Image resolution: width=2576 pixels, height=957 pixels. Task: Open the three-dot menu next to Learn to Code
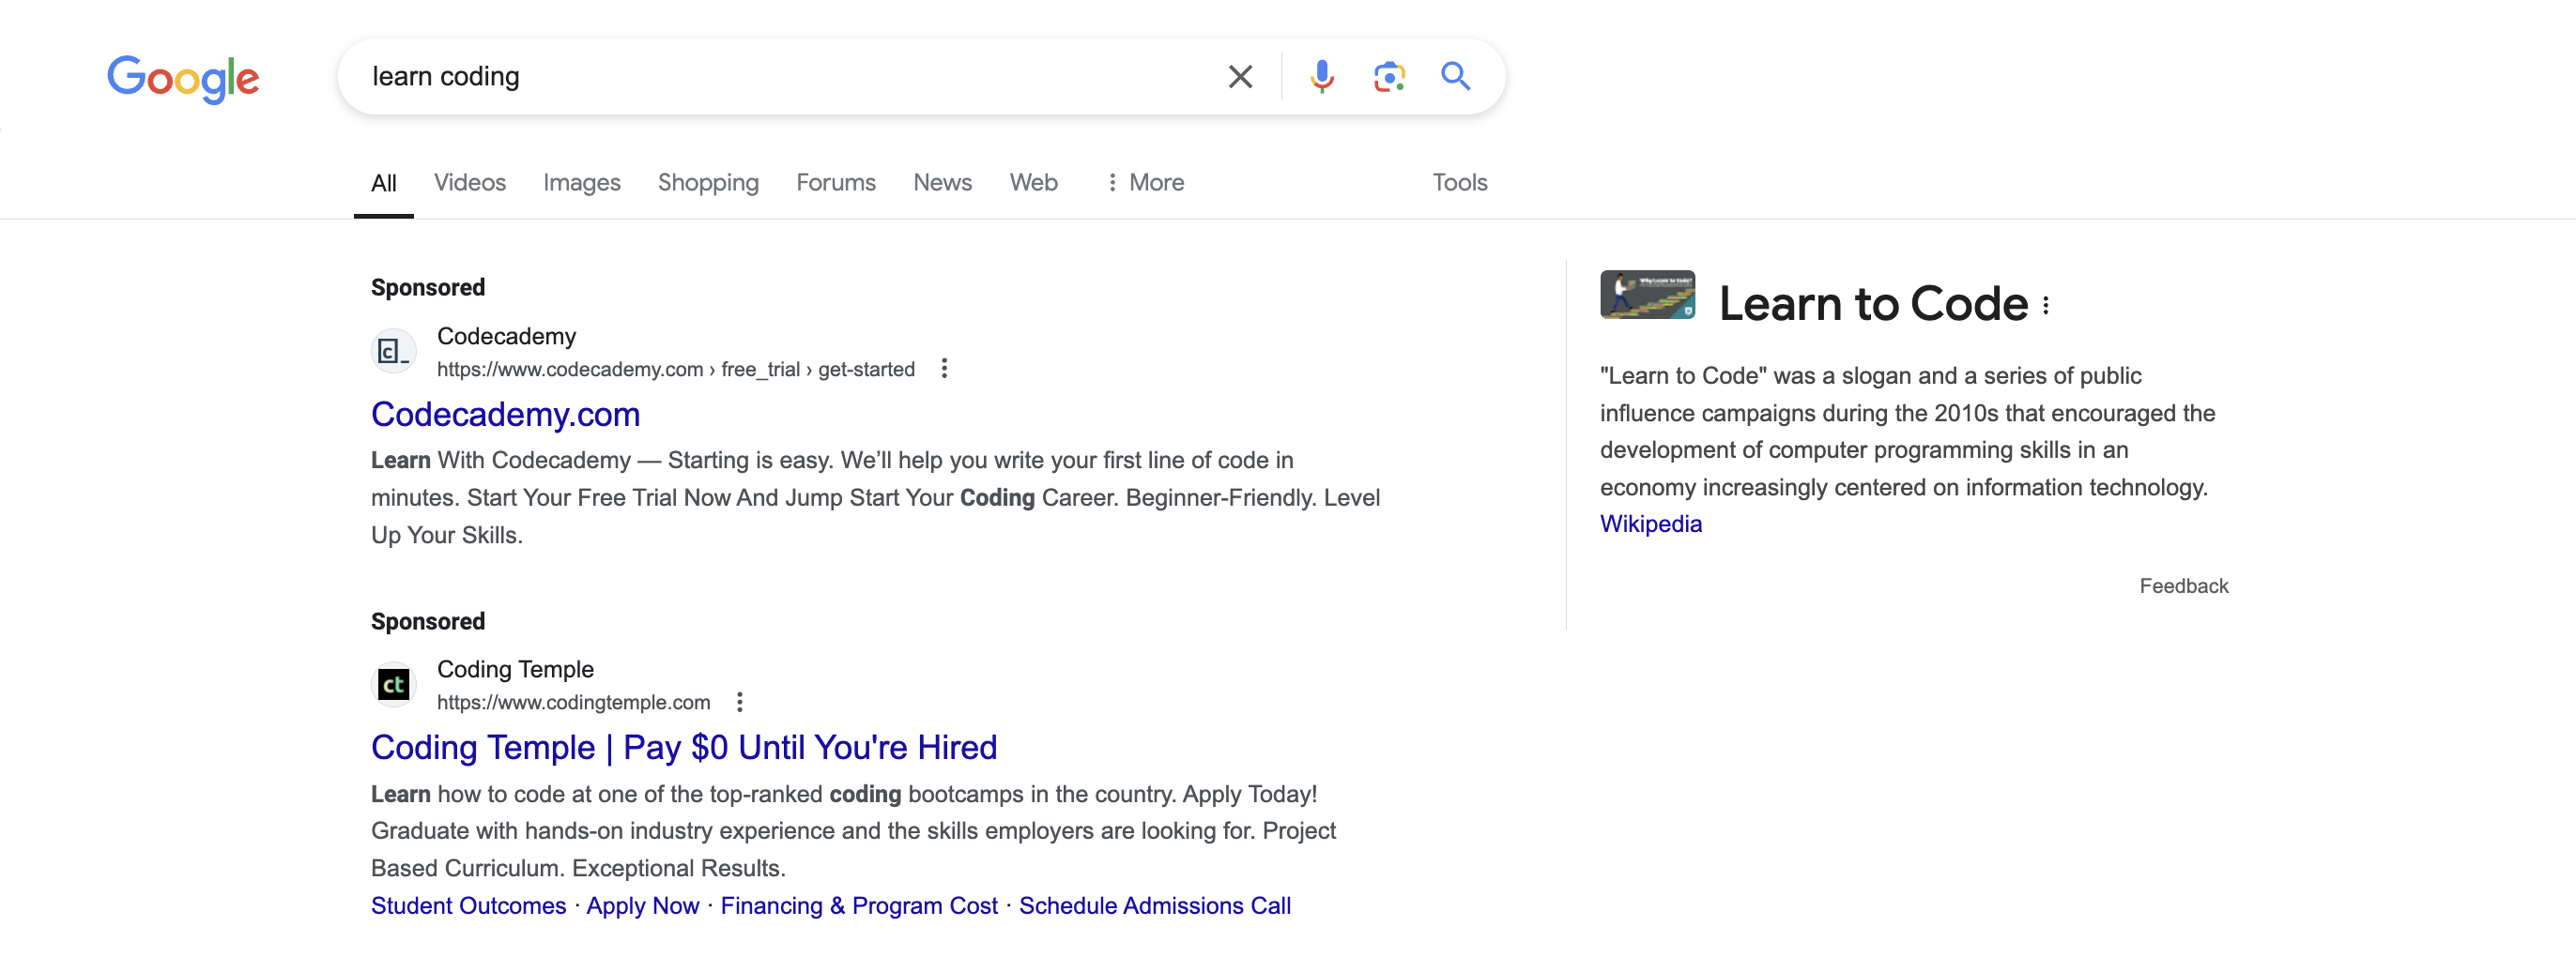(2046, 306)
